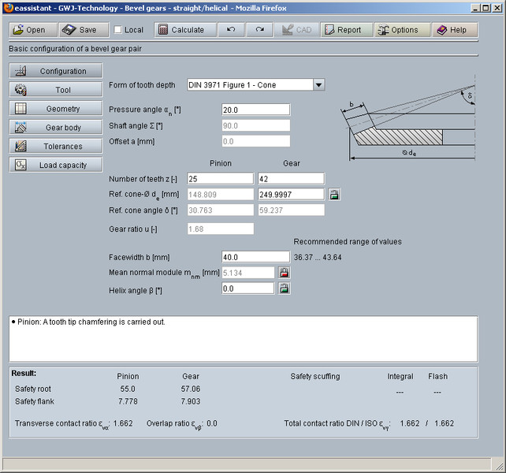Open the Configuration section
This screenshot has width=506, height=473.
[x=55, y=71]
